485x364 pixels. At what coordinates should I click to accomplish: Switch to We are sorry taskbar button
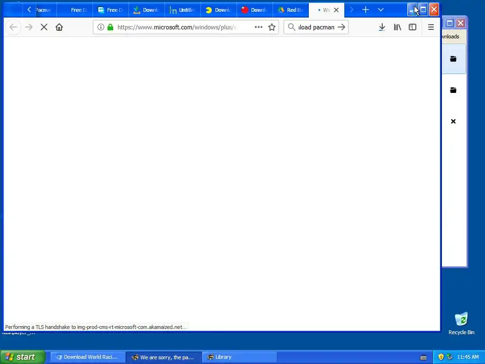coord(164,357)
